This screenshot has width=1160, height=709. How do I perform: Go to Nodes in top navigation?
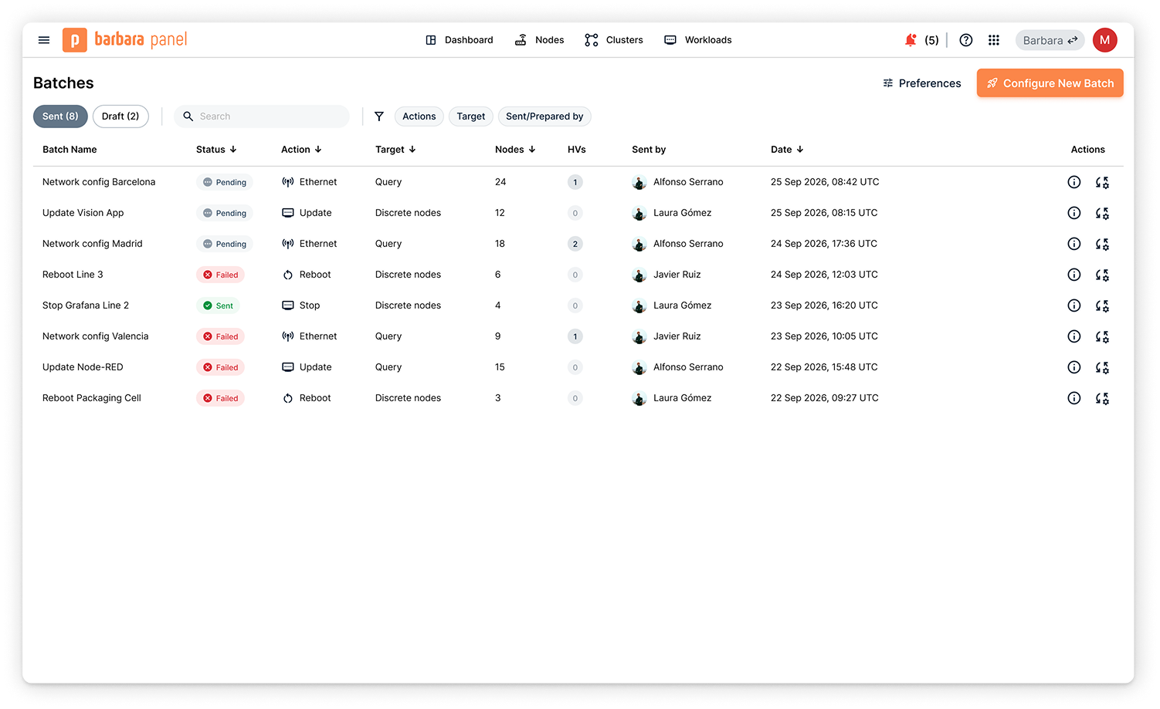(539, 40)
